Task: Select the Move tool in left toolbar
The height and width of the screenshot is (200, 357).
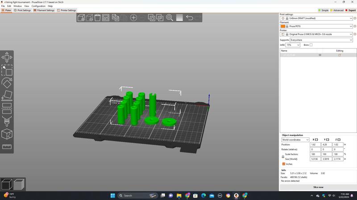Action: (7, 57)
